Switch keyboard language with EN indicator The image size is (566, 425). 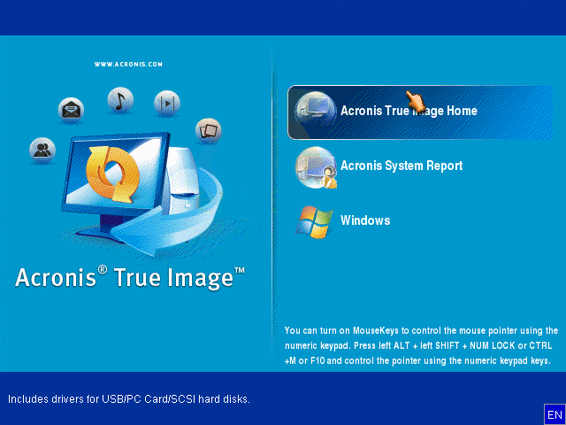pyautogui.click(x=555, y=414)
